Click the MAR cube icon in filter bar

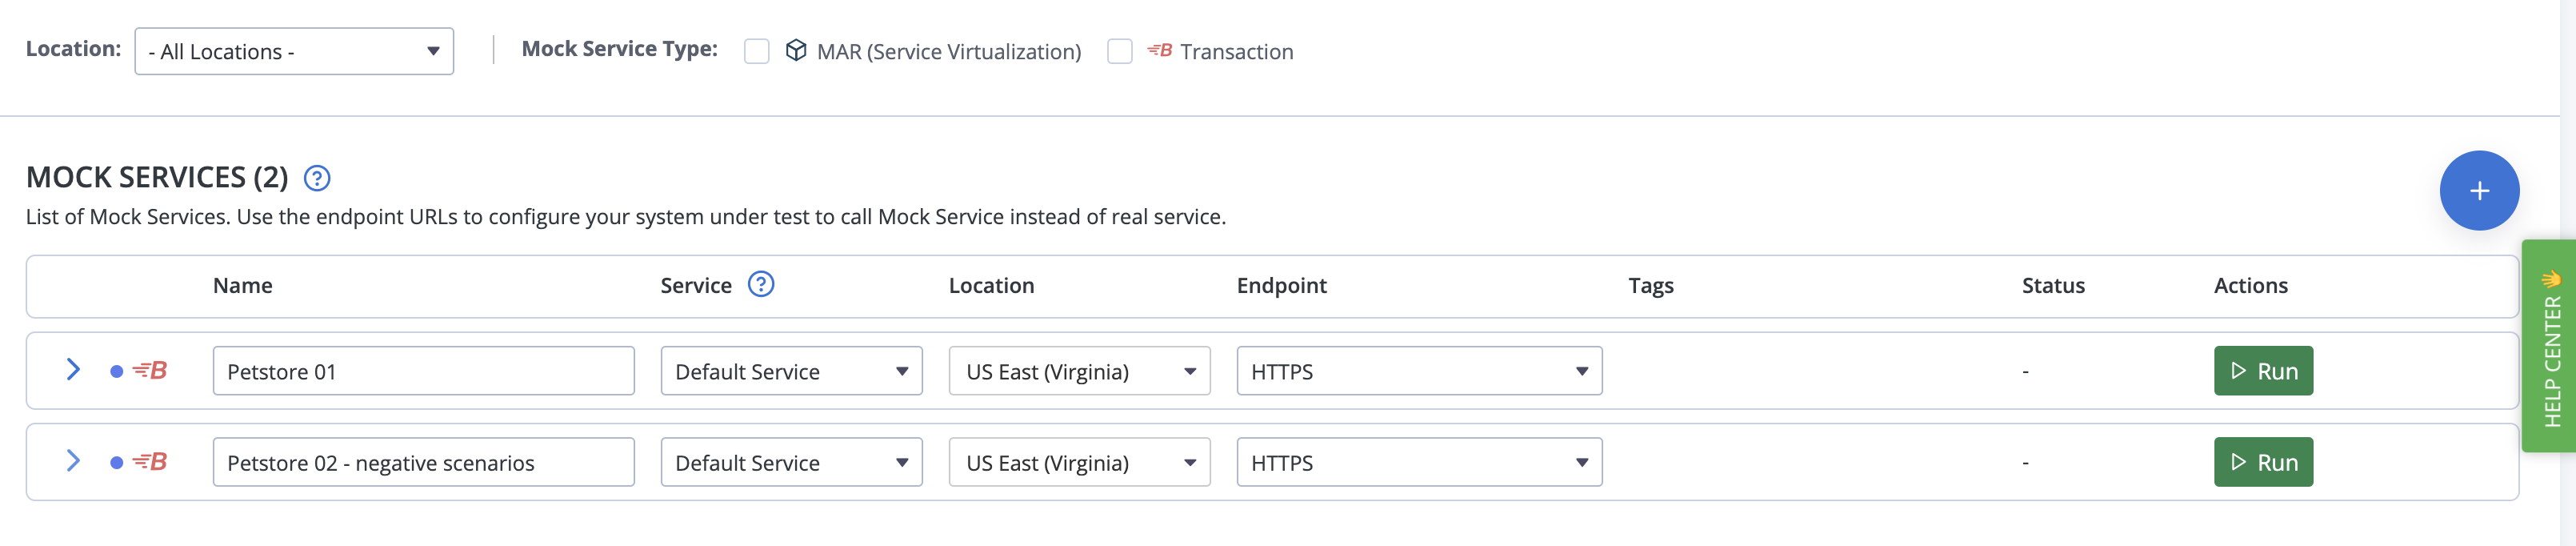tap(796, 50)
